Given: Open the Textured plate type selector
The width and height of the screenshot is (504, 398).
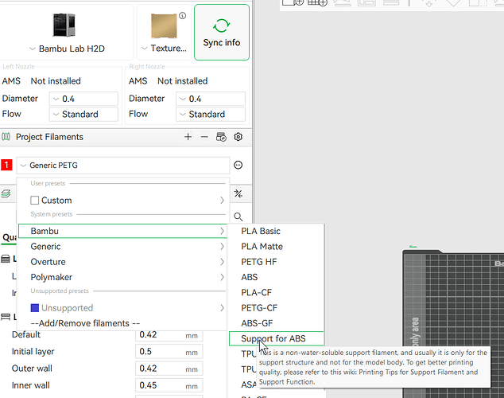Looking at the screenshot, I should [164, 33].
